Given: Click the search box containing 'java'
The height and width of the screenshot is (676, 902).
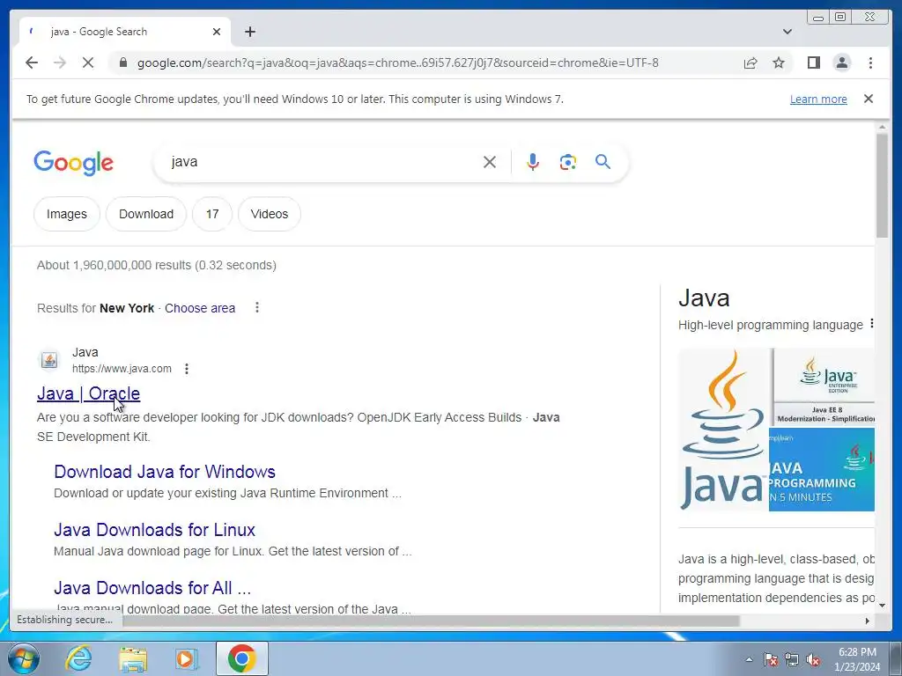Looking at the screenshot, I should coord(322,162).
